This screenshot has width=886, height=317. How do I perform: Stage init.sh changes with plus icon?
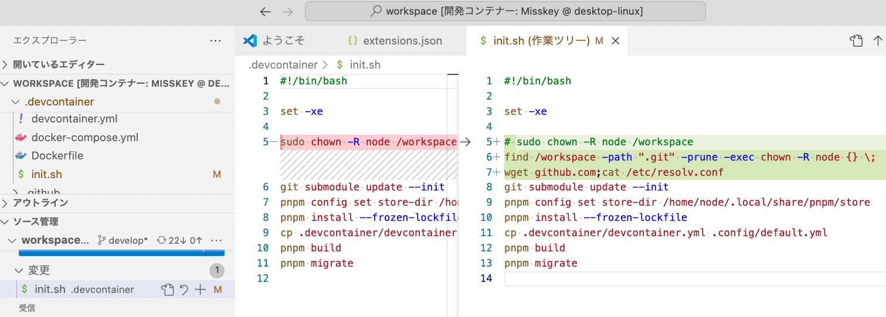[x=201, y=289]
